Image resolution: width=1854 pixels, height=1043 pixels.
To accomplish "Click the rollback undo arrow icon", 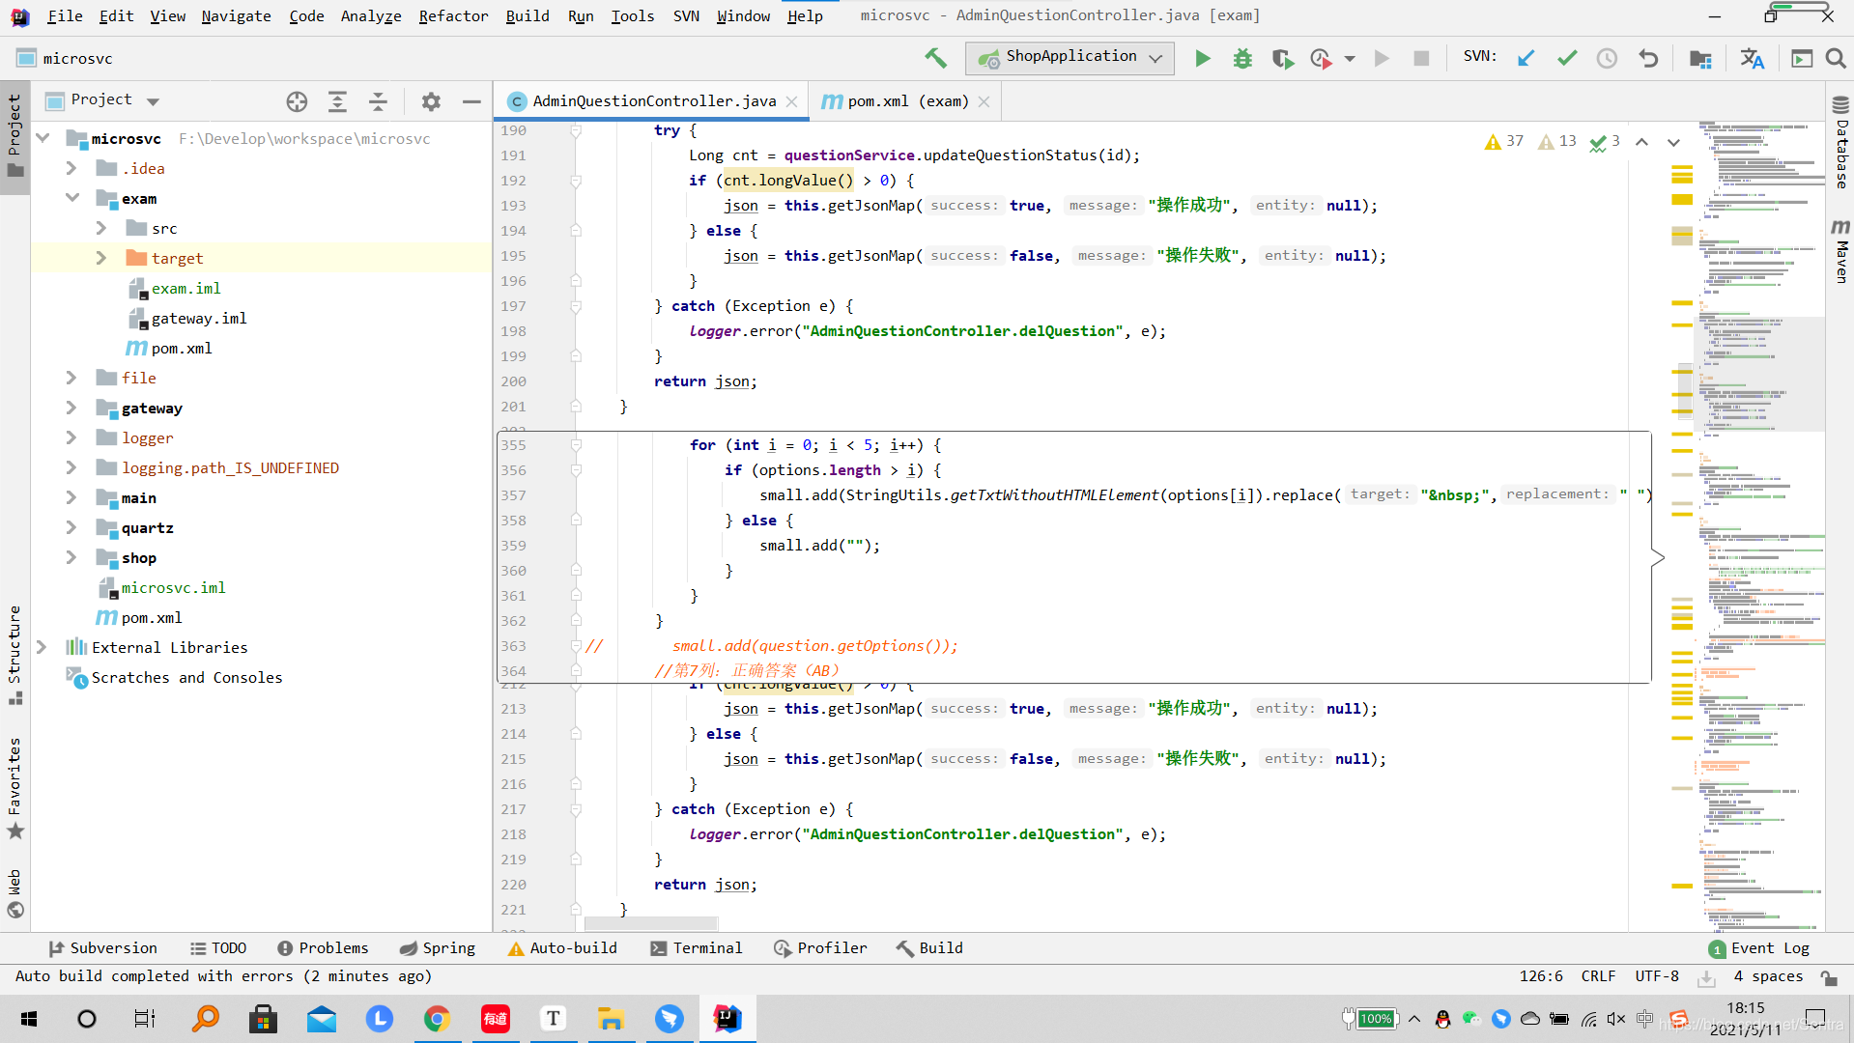I will 1648,59.
